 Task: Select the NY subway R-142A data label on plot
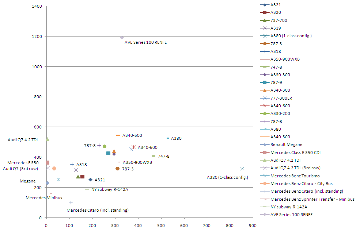[110, 189]
